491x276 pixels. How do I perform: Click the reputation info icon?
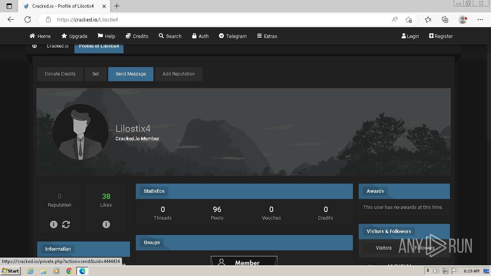(54, 224)
